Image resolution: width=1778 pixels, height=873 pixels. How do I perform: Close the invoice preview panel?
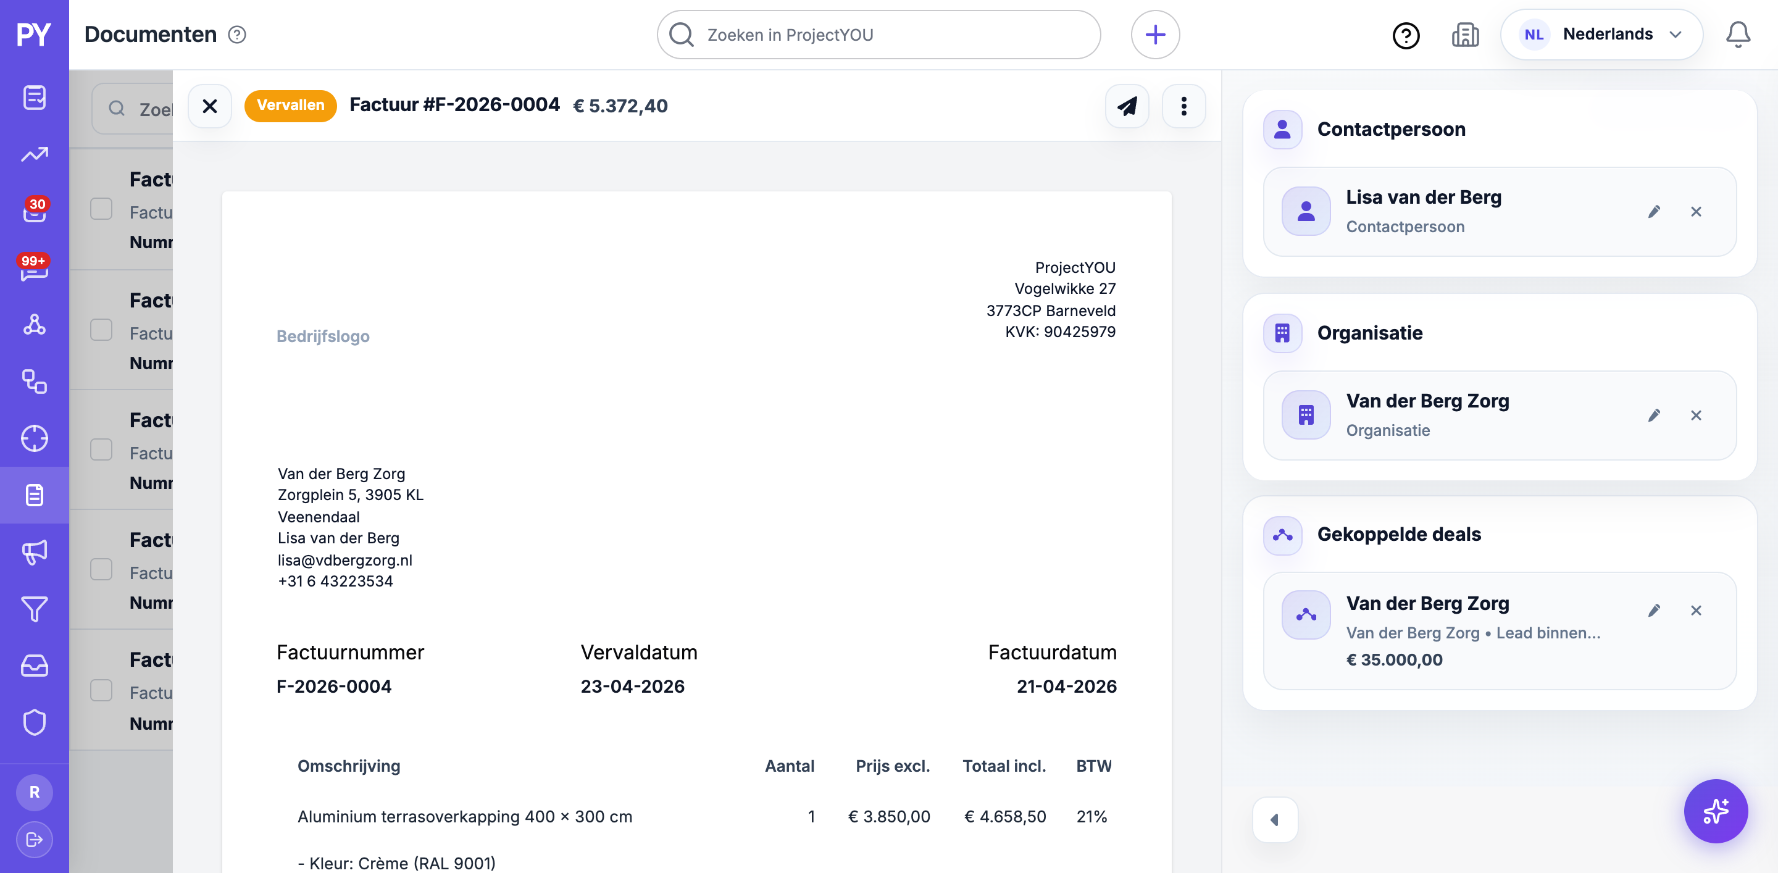tap(210, 106)
